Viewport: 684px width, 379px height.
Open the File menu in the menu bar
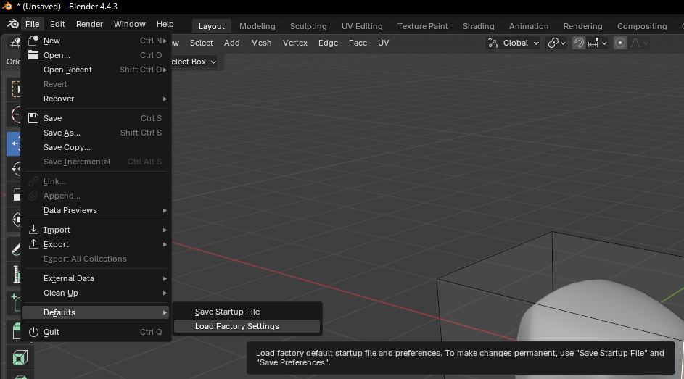click(x=33, y=24)
